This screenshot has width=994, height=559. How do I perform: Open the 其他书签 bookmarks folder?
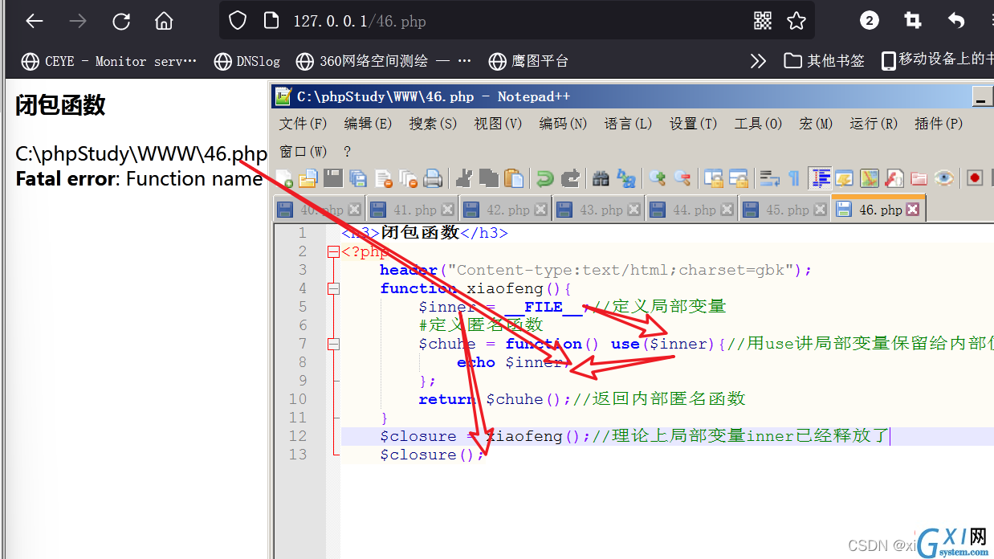pos(825,61)
